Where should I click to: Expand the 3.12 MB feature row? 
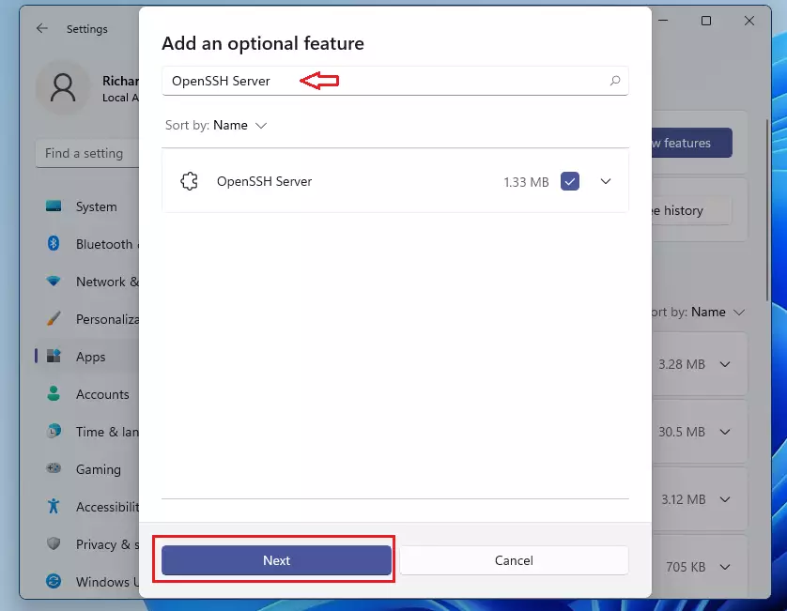click(725, 499)
